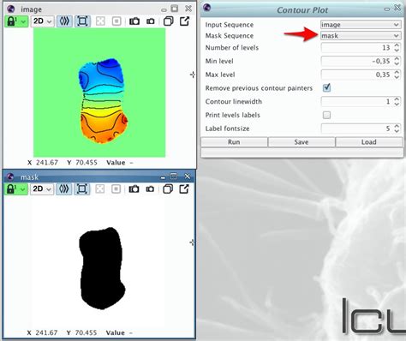This screenshot has width=406, height=341.
Task: Take small screenshot in image viewer
Action: [151, 21]
